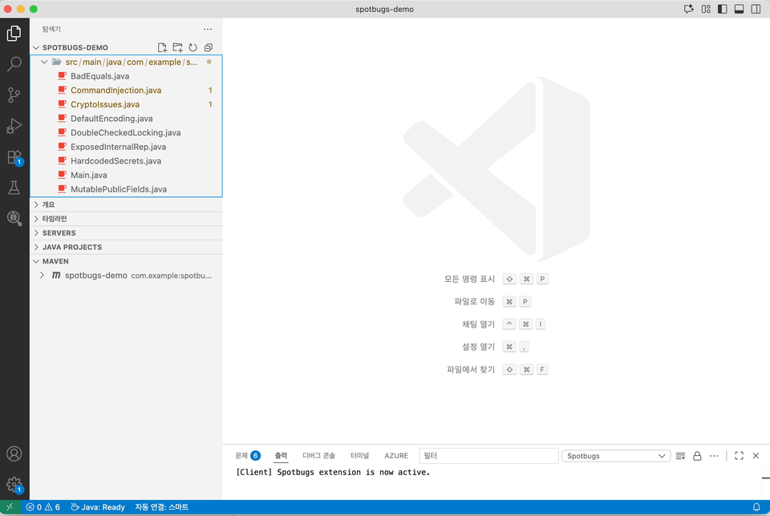Open the customize layout icon
This screenshot has height=516, width=770.
[706, 9]
